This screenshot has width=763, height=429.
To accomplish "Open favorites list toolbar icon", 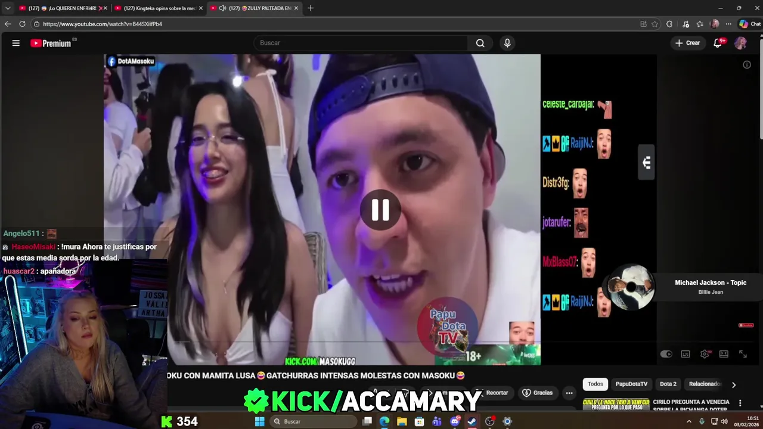I will pos(700,24).
